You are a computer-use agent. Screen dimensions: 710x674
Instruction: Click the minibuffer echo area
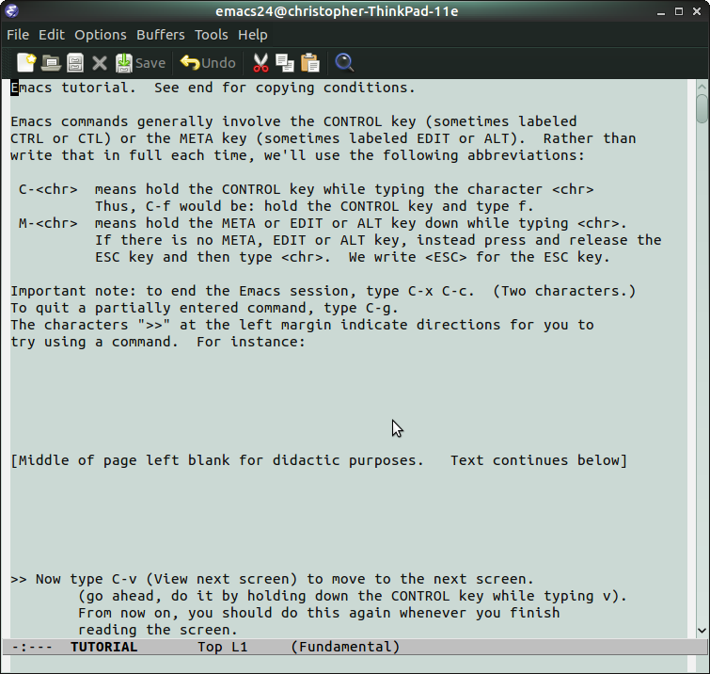[349, 664]
